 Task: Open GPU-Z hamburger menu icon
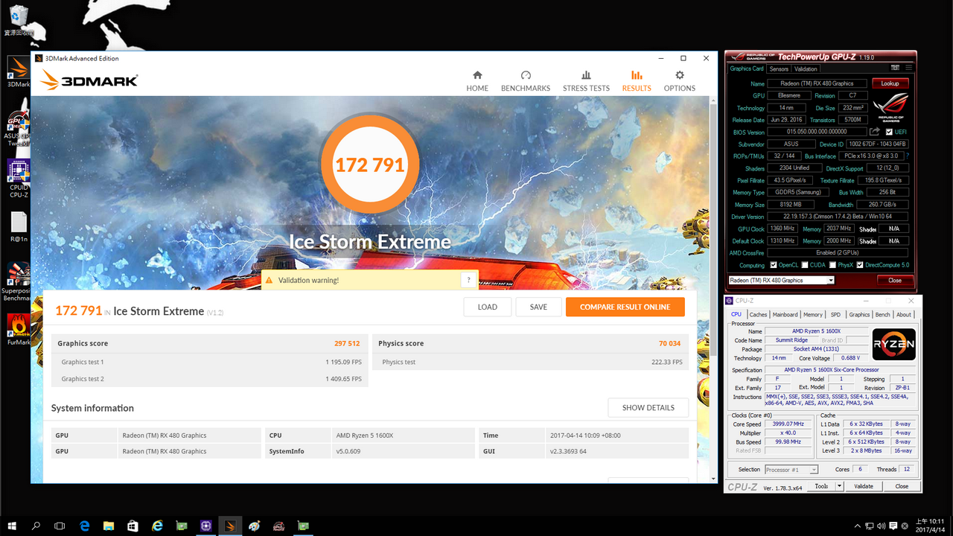(908, 68)
